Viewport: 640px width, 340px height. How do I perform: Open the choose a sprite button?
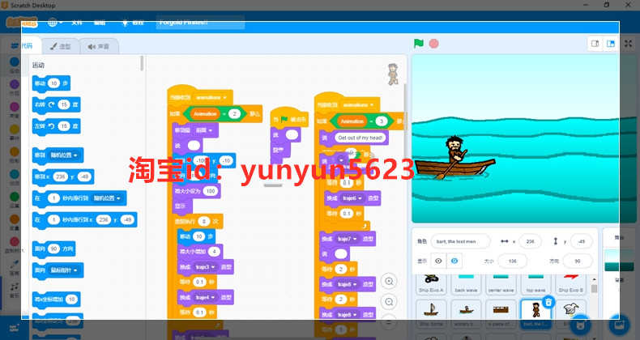580,325
